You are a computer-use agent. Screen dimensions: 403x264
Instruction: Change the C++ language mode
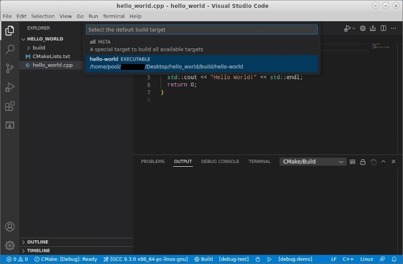point(348,259)
